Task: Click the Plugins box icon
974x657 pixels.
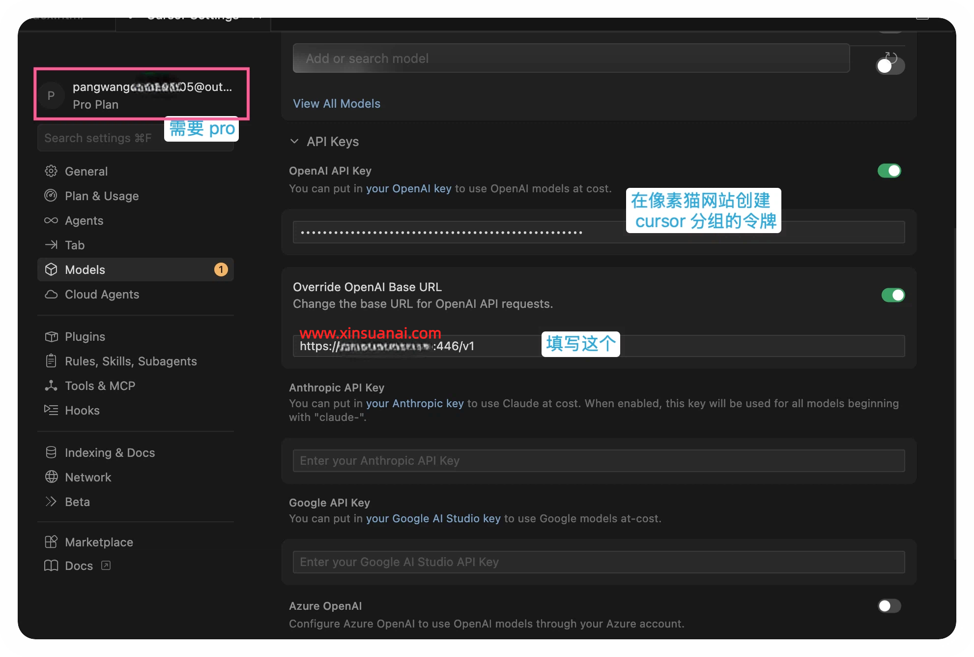Action: (51, 336)
